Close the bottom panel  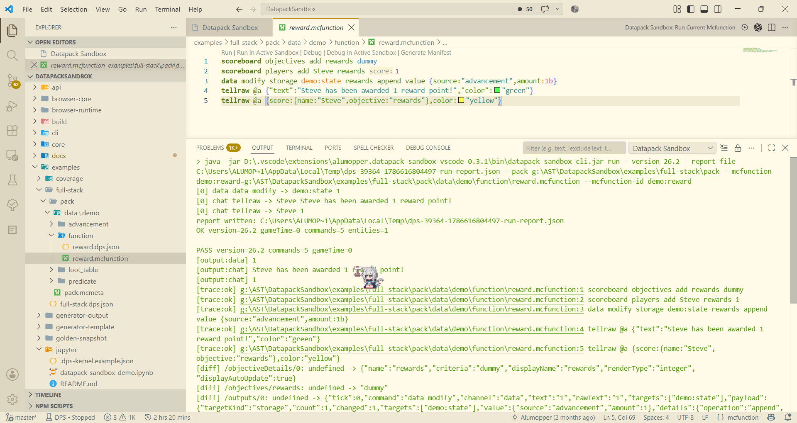tap(785, 148)
